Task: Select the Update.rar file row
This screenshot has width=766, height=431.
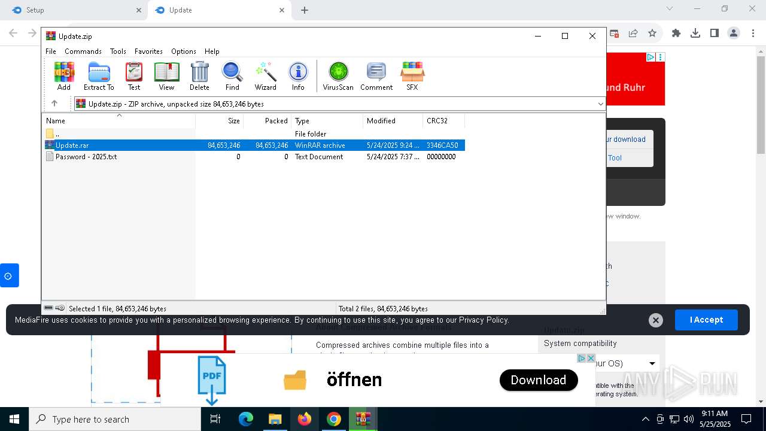Action: click(254, 145)
